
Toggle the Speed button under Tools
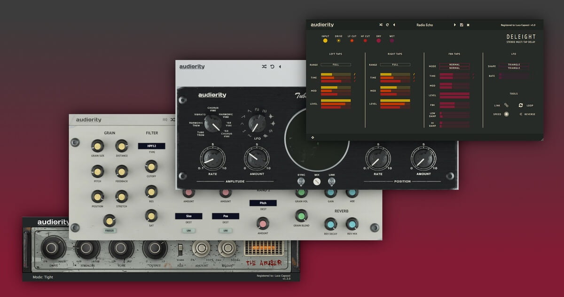coord(506,114)
